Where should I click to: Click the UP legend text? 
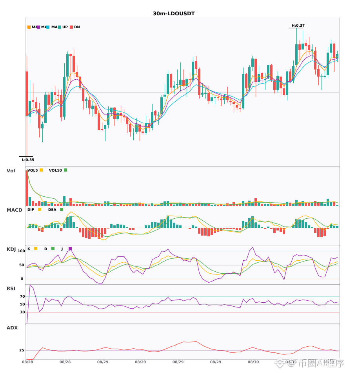65,27
